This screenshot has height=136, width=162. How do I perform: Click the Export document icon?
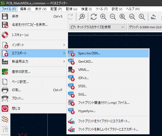click(x=5, y=53)
